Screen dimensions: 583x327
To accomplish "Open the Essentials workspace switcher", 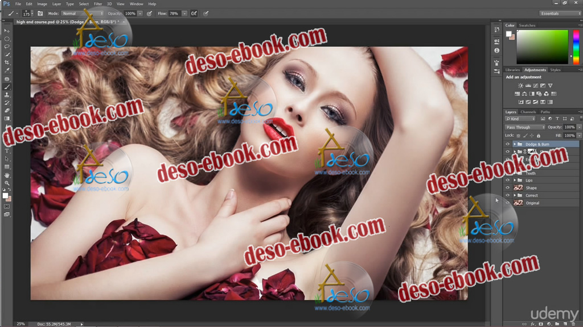I will tap(560, 13).
